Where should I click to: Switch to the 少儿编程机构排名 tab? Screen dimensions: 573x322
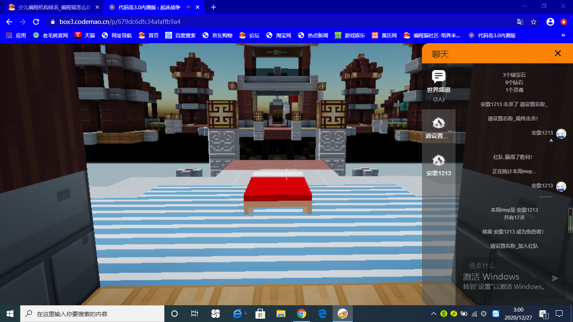coord(54,7)
